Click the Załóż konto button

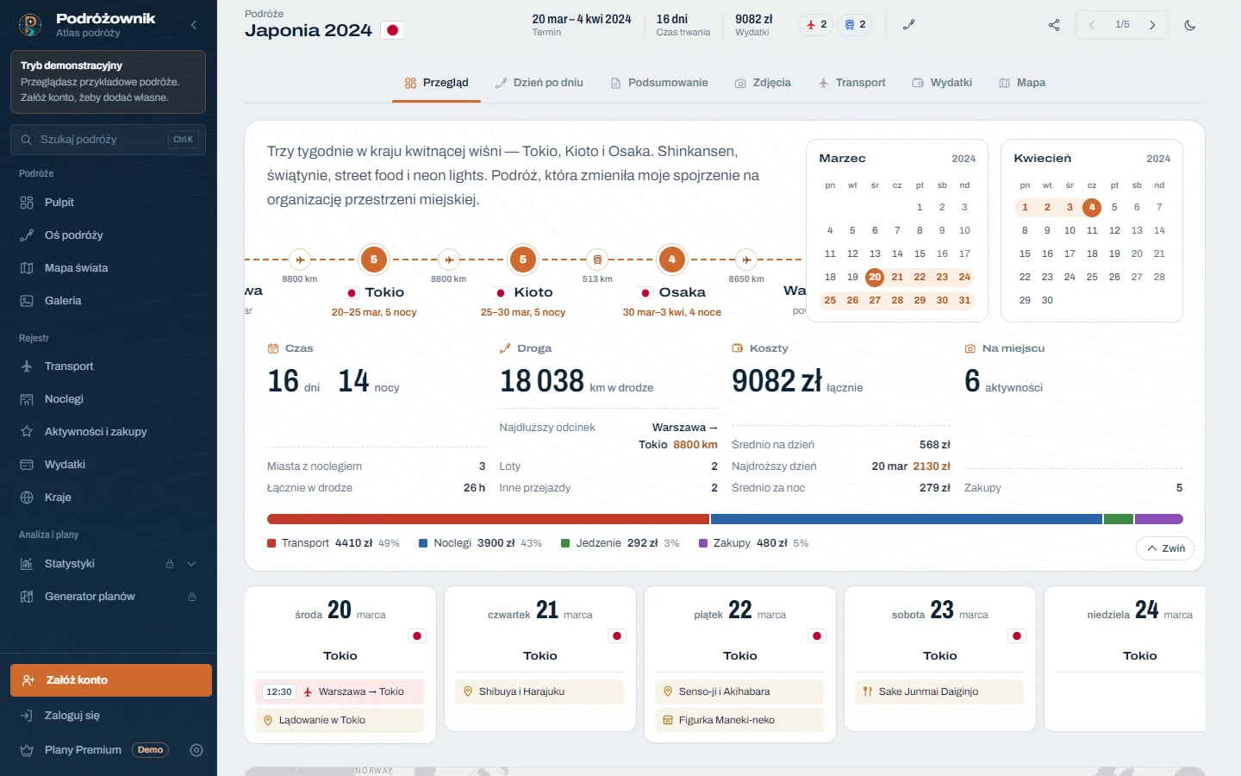[111, 680]
